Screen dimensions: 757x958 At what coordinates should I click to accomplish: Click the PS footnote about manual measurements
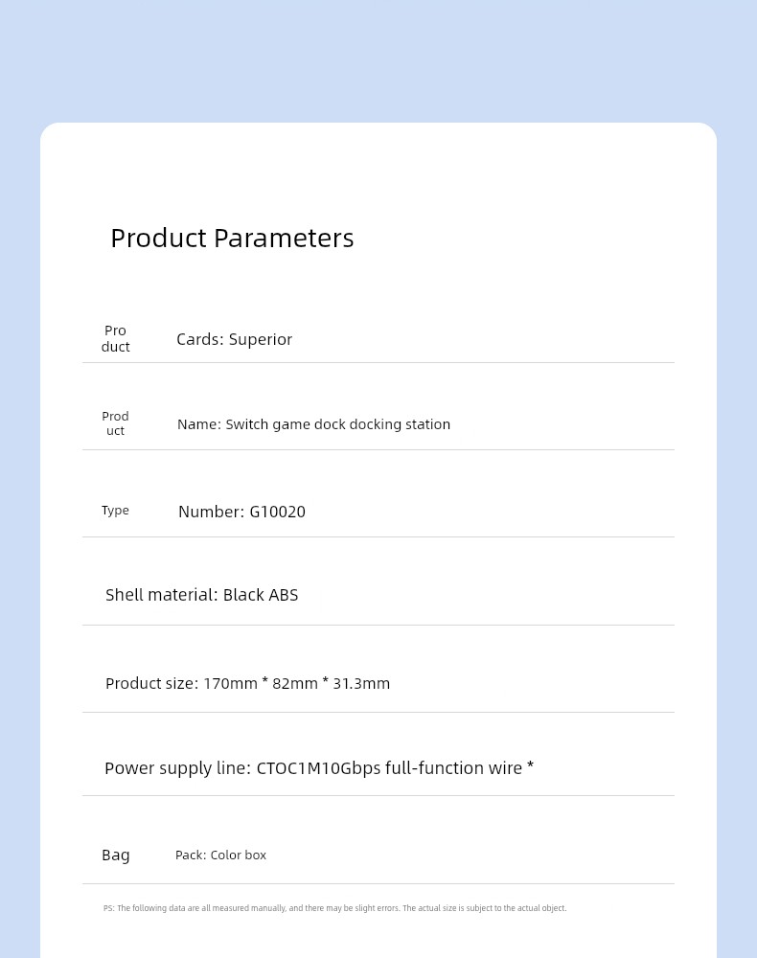point(334,908)
